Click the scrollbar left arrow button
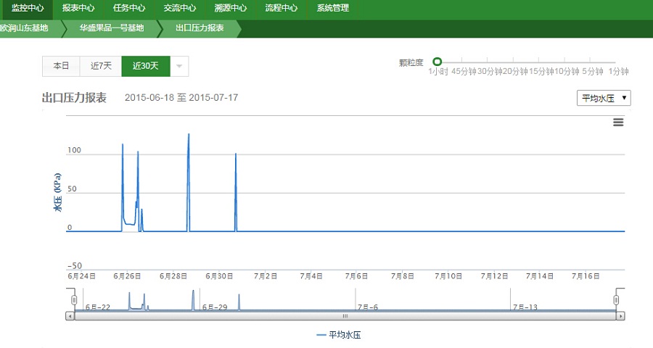This screenshot has height=348, width=653. [x=70, y=316]
